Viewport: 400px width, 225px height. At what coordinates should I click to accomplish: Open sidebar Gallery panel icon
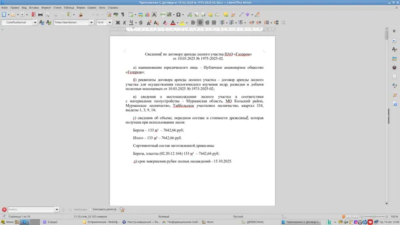[394, 59]
